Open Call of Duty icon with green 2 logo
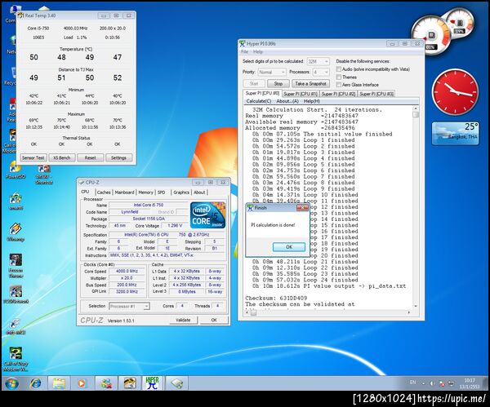490x407 pixels. coord(16,359)
